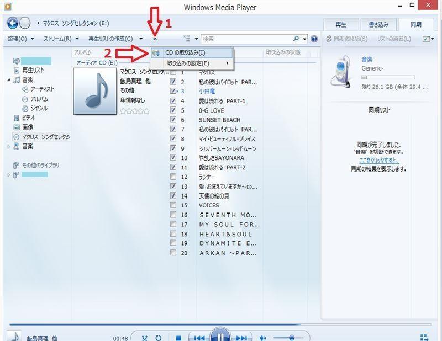Toggle shuffle playback
The height and width of the screenshot is (341, 442).
click(145, 338)
